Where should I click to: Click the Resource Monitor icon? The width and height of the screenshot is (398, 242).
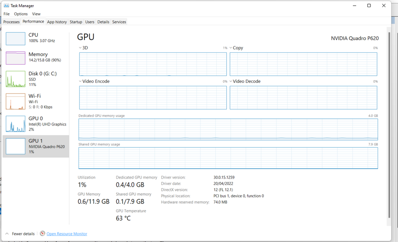click(43, 234)
